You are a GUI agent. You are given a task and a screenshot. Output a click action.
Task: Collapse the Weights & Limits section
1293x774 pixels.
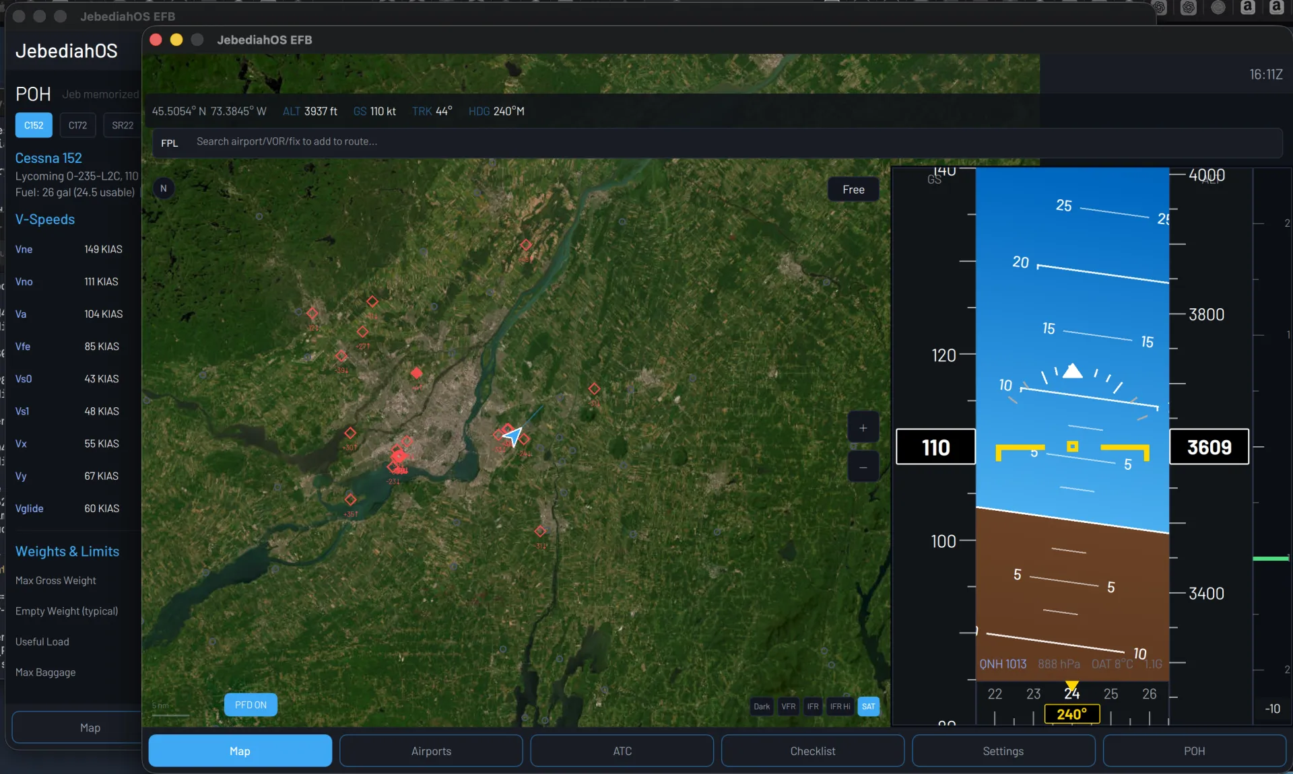(67, 551)
